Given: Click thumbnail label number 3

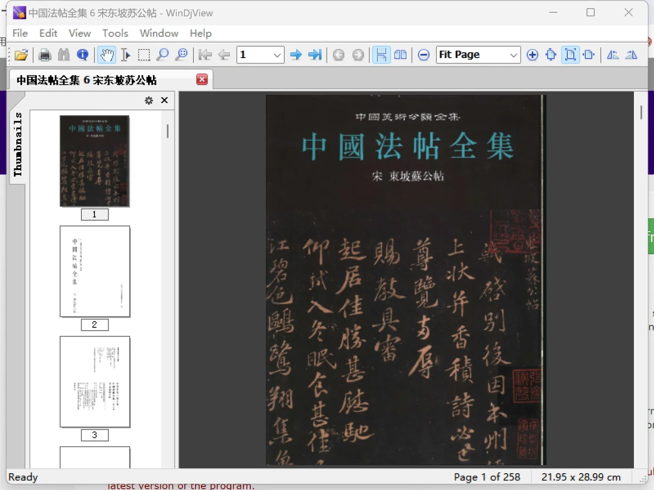Looking at the screenshot, I should coord(94,435).
